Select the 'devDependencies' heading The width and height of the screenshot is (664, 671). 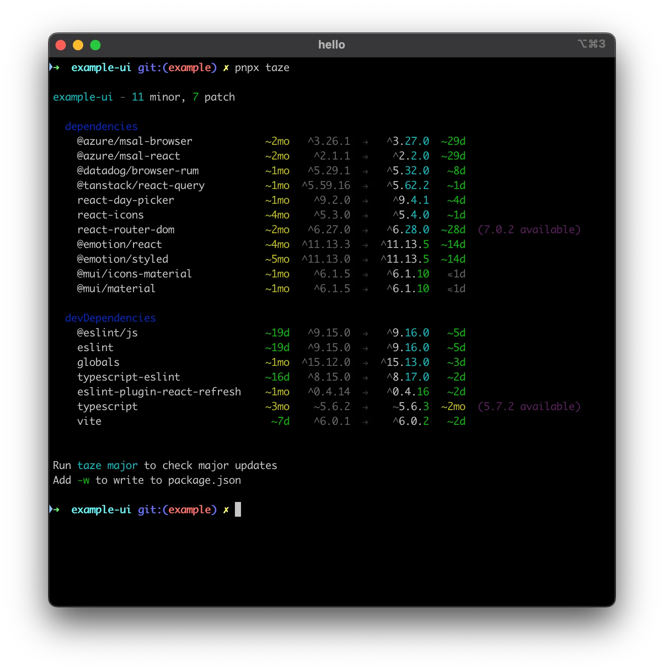click(x=111, y=318)
